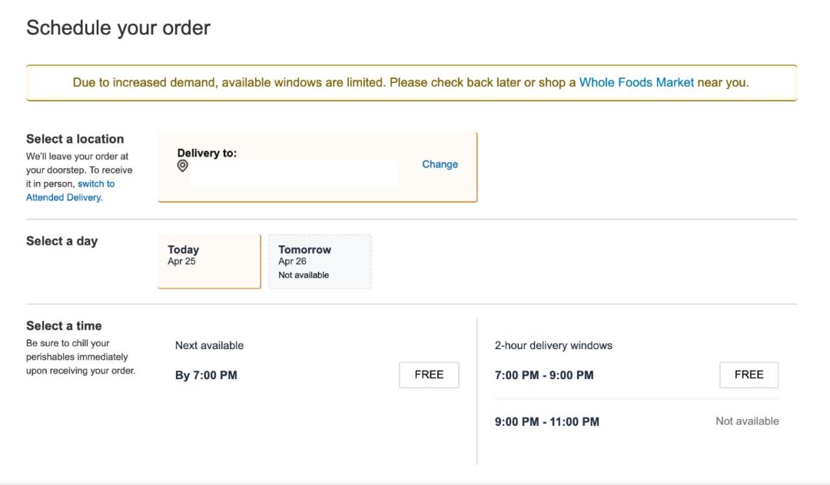Screen dimensions: 830x485
Task: Click the Delivery to: label
Action: (207, 153)
